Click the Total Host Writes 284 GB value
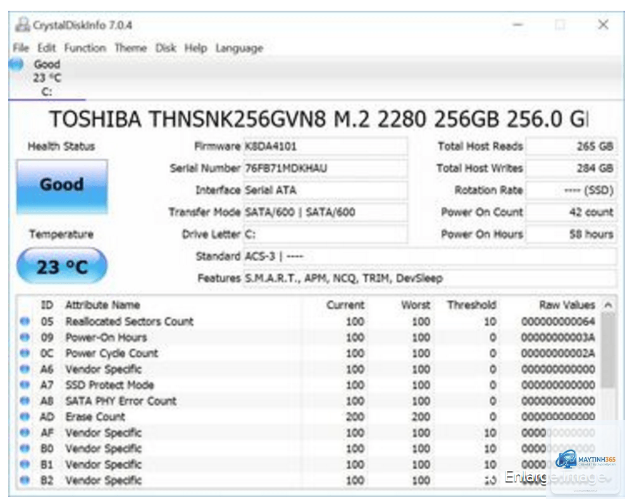625x499 pixels. [x=571, y=169]
